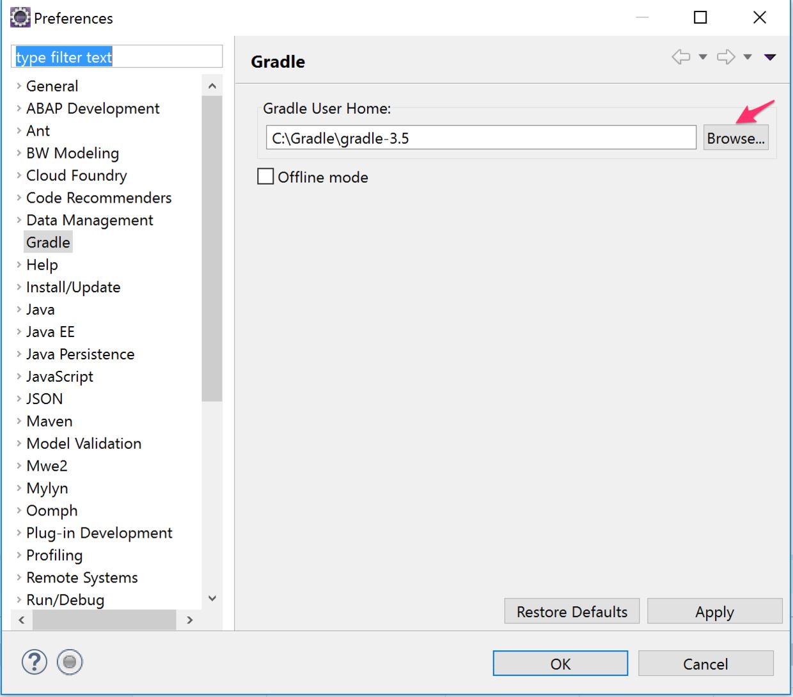
Task: Click the Apply button
Action: pyautogui.click(x=714, y=611)
